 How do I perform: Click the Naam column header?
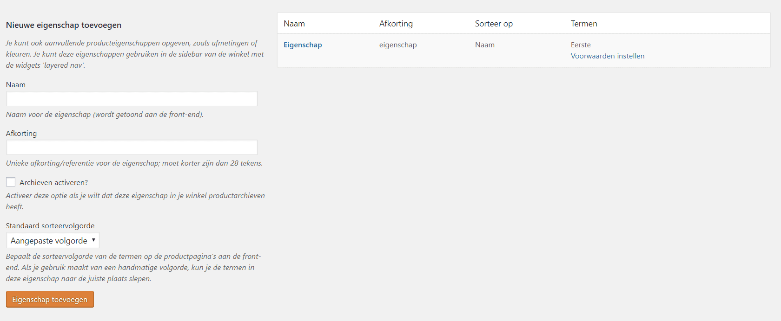coord(294,24)
